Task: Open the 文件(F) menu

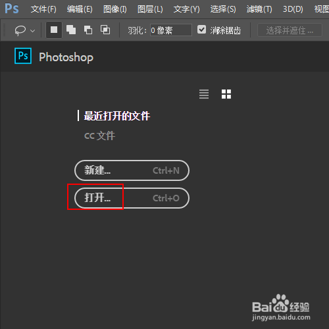Action: 43,9
